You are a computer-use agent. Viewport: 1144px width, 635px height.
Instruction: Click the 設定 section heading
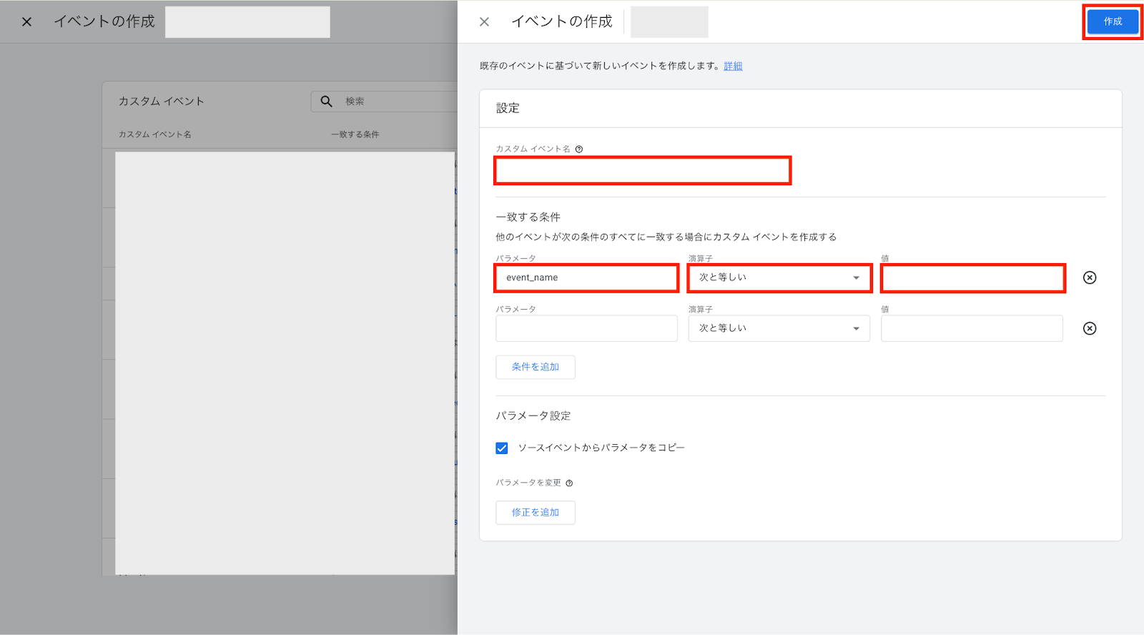pos(508,108)
